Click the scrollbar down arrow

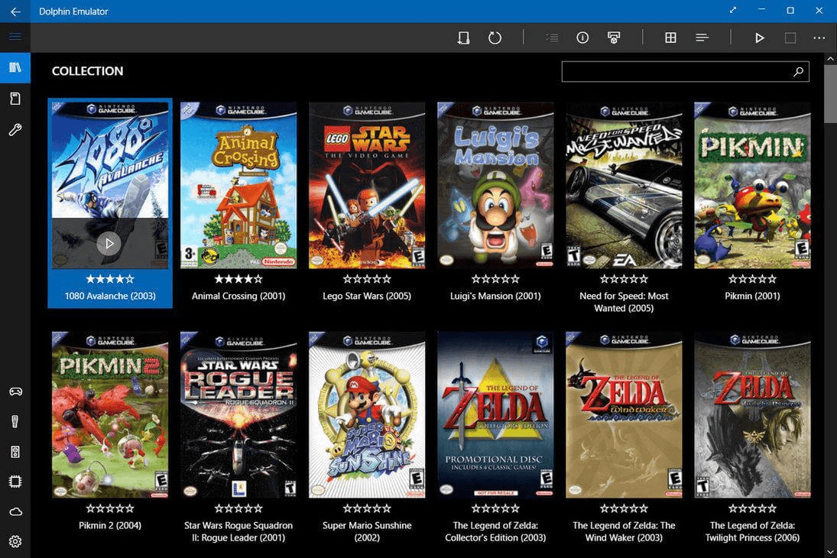830,551
